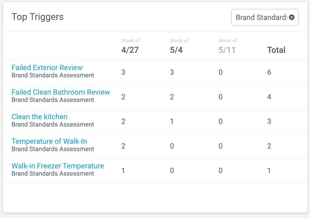The width and height of the screenshot is (310, 218).
Task: Click the Top Triggers heading
Action: (x=37, y=17)
